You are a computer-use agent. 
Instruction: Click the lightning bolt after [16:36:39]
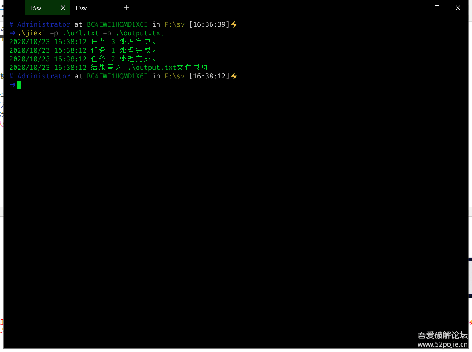point(234,24)
